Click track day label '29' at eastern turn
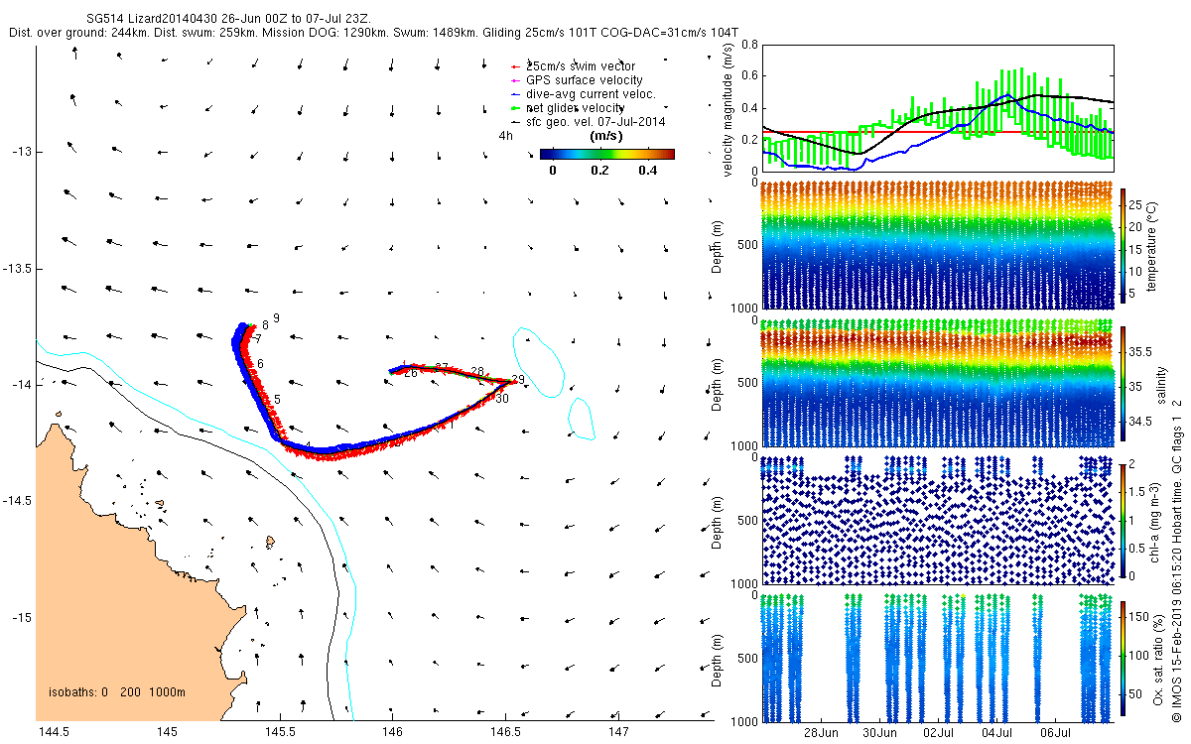The width and height of the screenshot is (1191, 744). point(517,379)
